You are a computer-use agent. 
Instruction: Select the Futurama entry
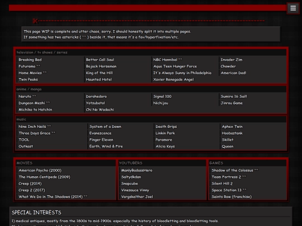[x=30, y=66]
